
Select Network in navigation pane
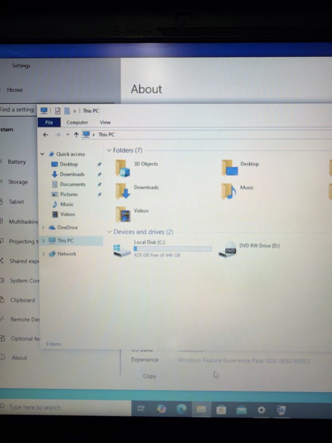tap(67, 254)
